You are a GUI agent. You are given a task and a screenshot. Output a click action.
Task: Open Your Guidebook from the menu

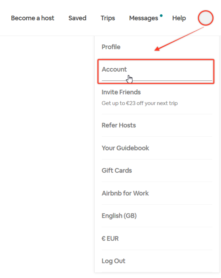point(125,148)
